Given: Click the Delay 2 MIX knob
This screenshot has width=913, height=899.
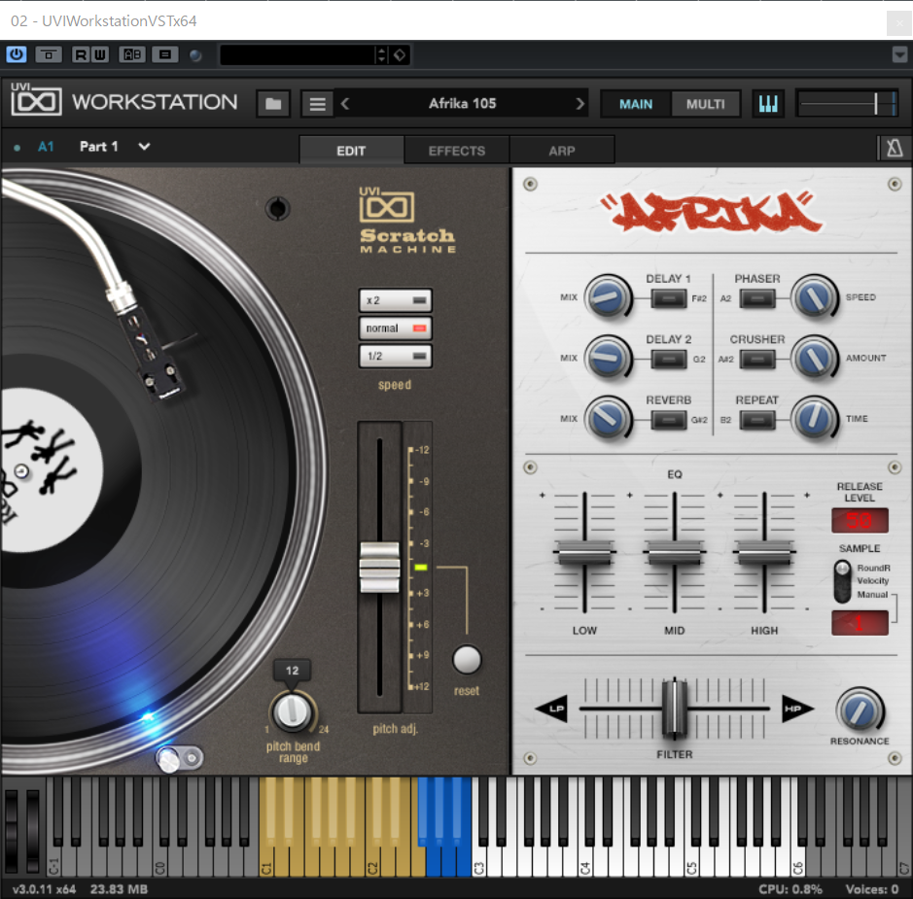Looking at the screenshot, I should (608, 358).
